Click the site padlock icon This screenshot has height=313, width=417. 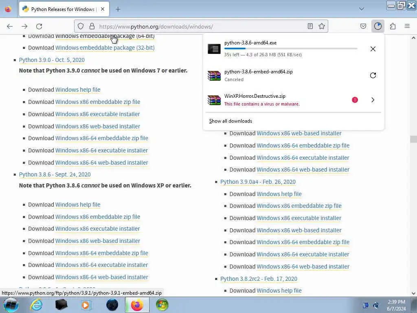(x=92, y=26)
